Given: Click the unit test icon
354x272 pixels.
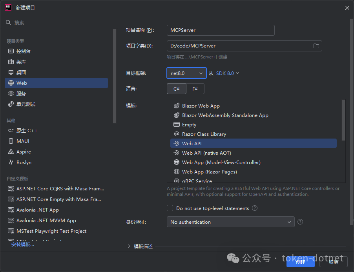Looking at the screenshot, I should 11,104.
